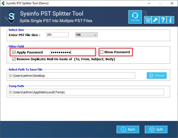The image size is (178, 138).
Task: Open the info about icon
Action: 170,20
